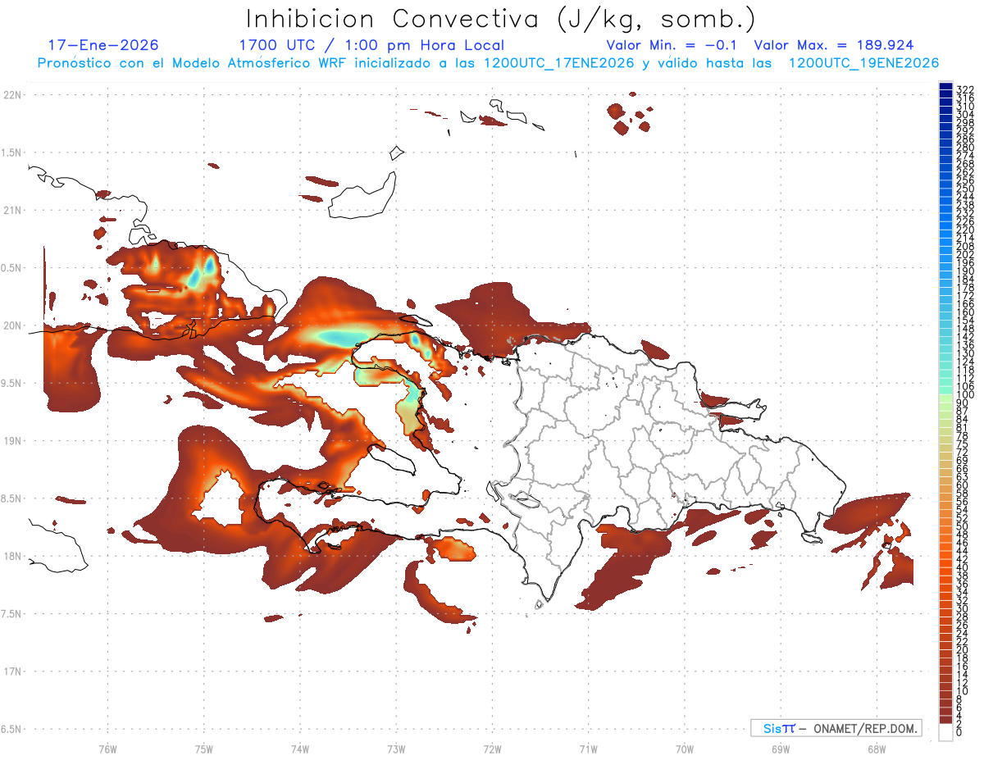Click the 18N latitude label

point(14,556)
